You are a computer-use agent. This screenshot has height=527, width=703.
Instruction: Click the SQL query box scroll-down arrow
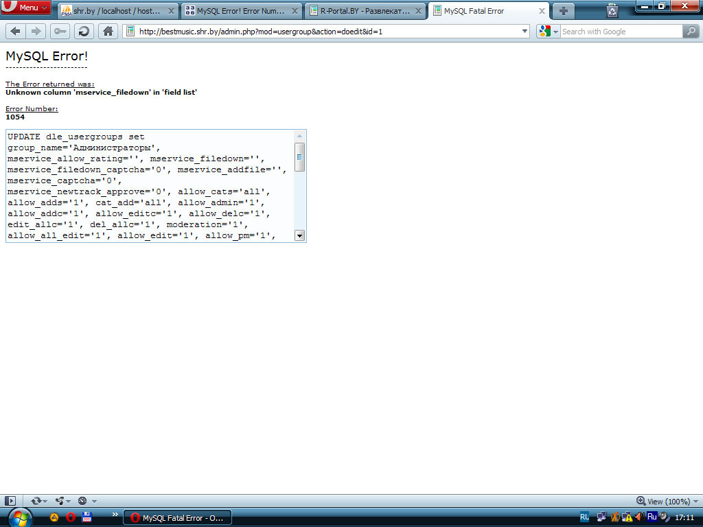point(299,235)
